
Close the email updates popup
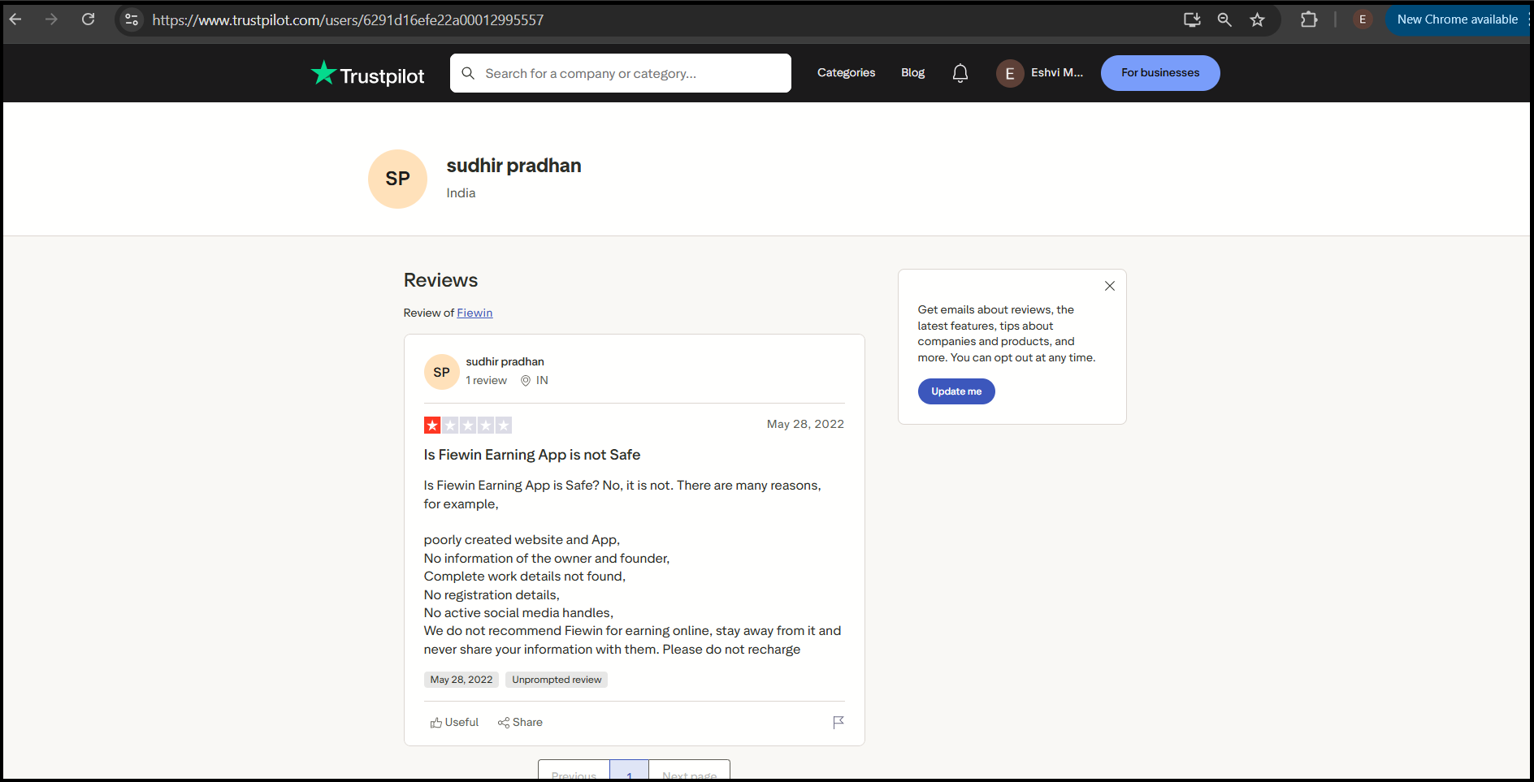(x=1109, y=286)
